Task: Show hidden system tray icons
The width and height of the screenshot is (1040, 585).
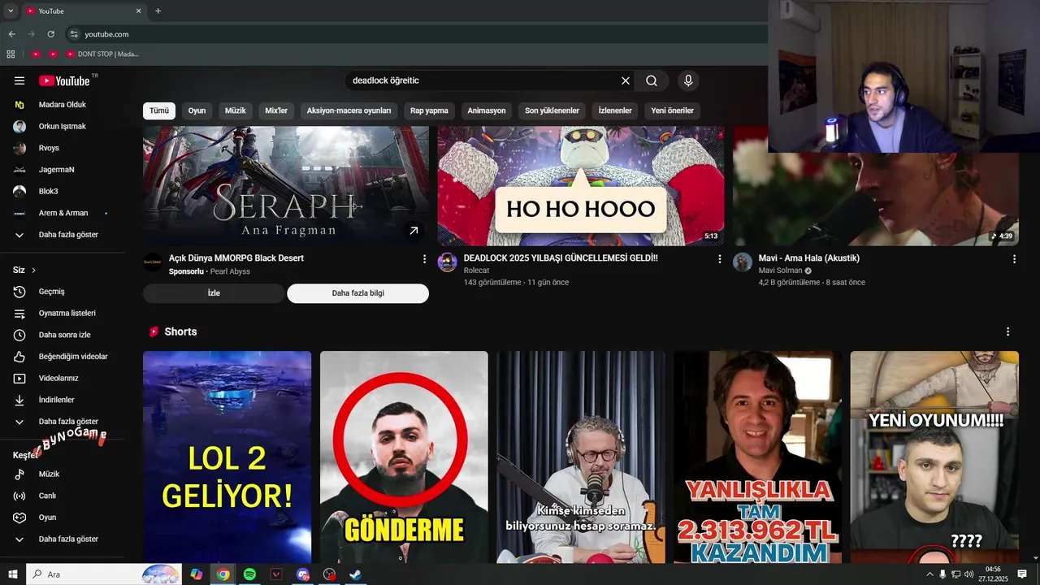Action: click(x=929, y=574)
